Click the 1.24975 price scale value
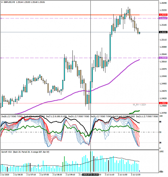The image size is (168, 177). click(x=163, y=69)
